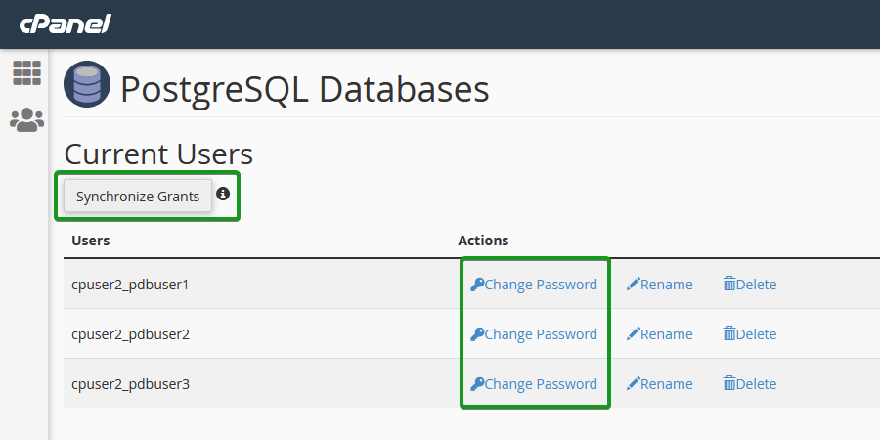Click the cPanel logo
This screenshot has width=880, height=440.
point(66,24)
